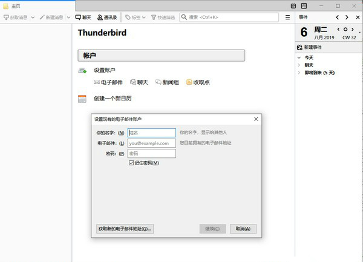Click 获取新的电子邮件地址 button
Image resolution: width=363 pixels, height=262 pixels.
point(125,229)
